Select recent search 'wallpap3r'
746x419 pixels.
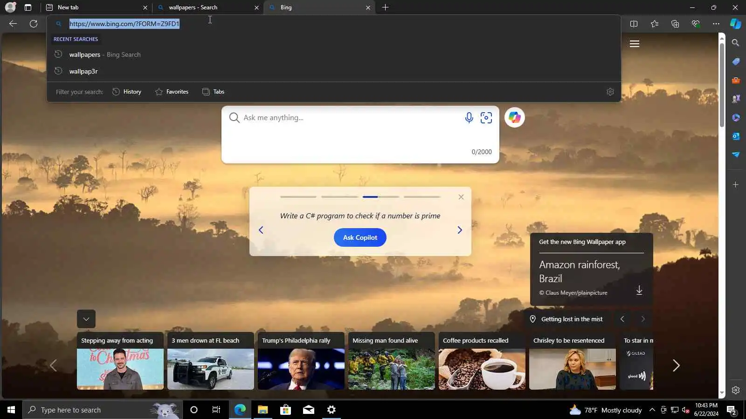pyautogui.click(x=334, y=71)
